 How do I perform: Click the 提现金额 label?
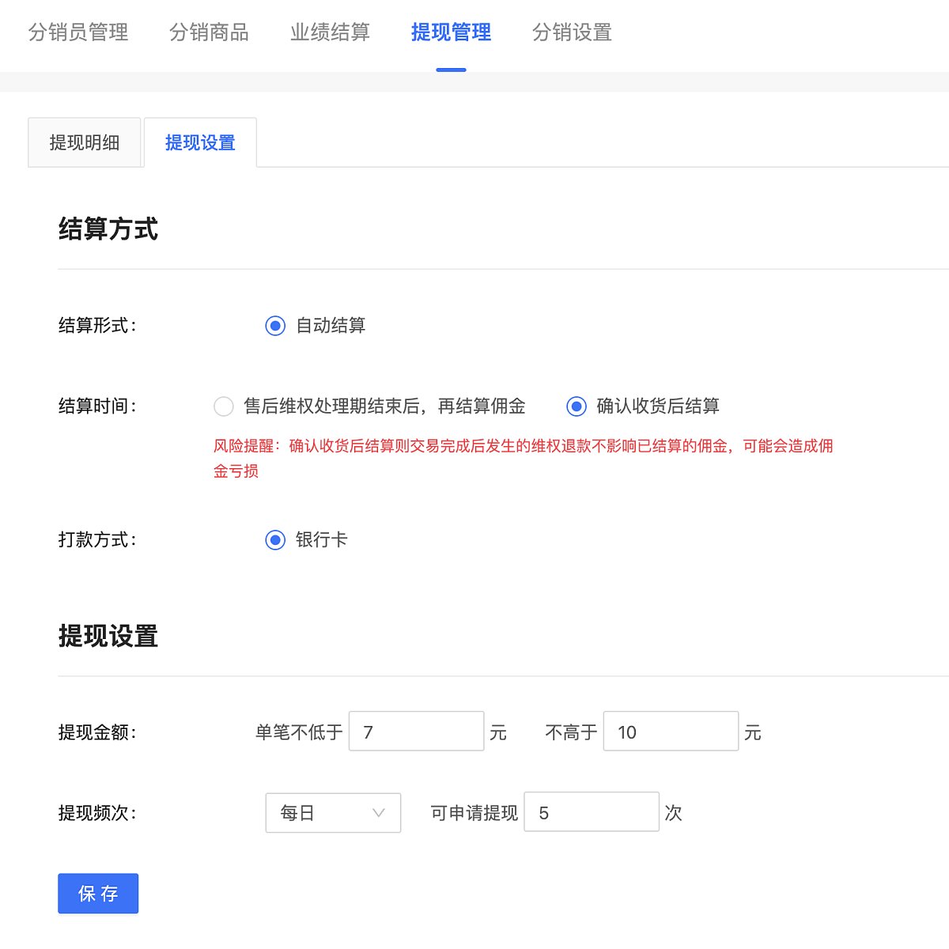pos(97,732)
